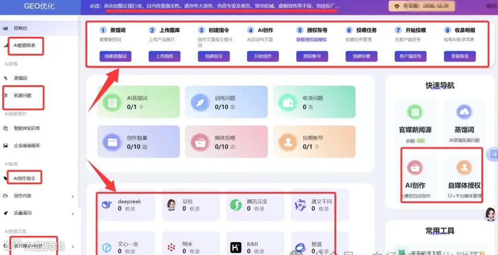The height and width of the screenshot is (255, 498).
Task: Click the KIMI black logo
Action: click(236, 248)
